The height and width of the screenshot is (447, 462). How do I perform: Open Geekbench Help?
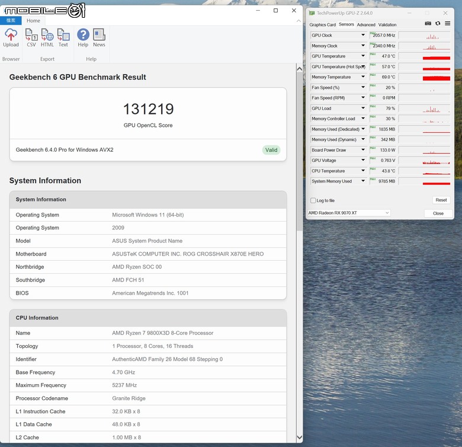(83, 38)
